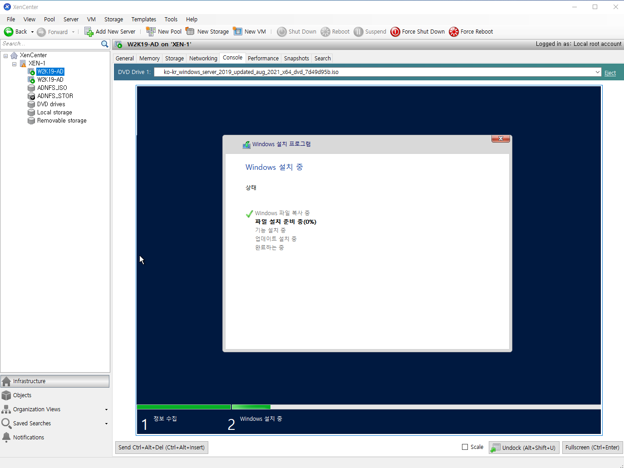Click the Eject link

pos(610,73)
